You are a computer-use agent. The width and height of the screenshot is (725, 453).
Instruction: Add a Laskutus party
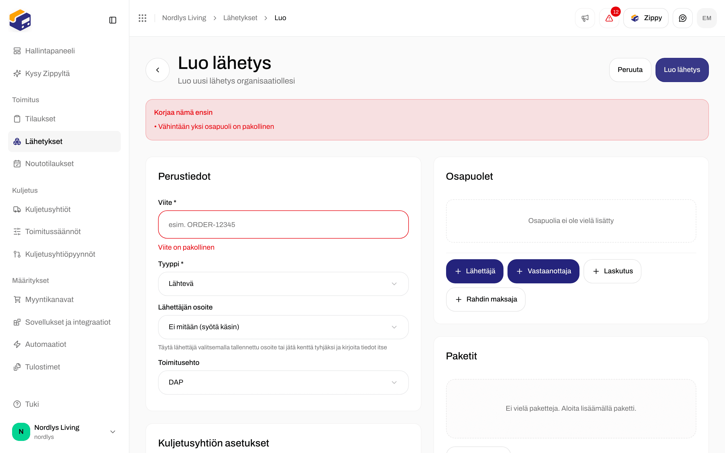pos(612,271)
